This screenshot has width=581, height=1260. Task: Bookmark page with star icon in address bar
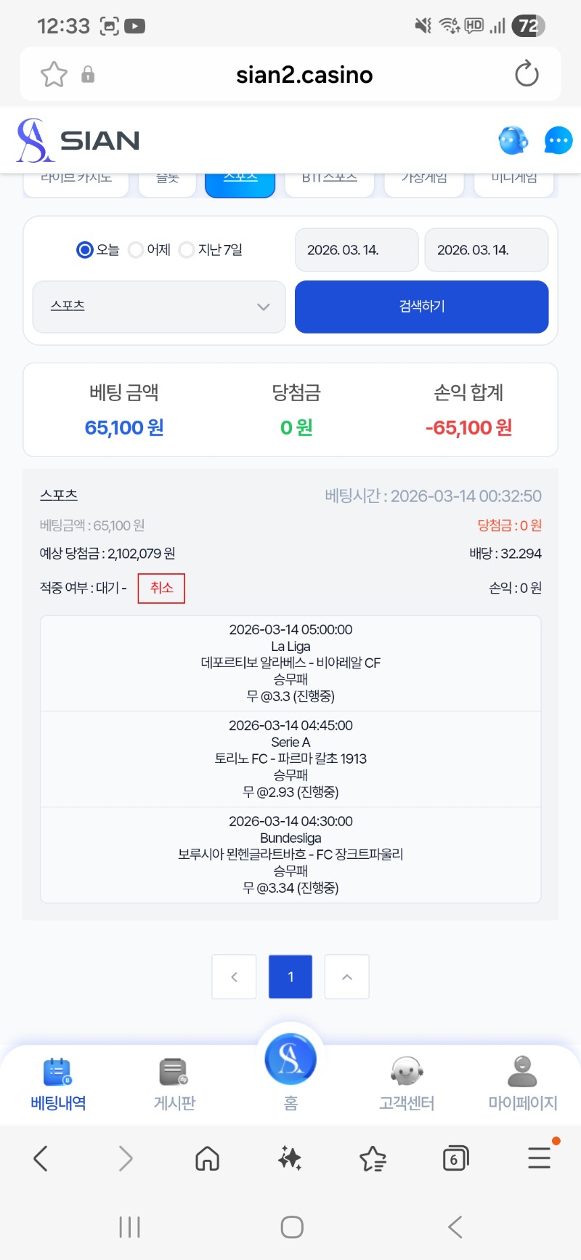point(54,74)
